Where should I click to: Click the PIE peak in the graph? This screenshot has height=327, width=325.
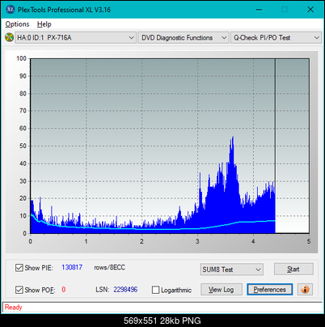pos(233,138)
